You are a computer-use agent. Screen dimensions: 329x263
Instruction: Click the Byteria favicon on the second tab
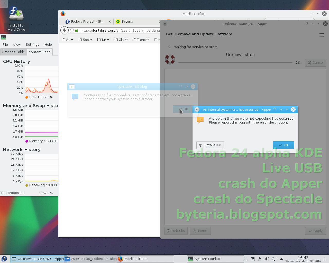pos(118,22)
